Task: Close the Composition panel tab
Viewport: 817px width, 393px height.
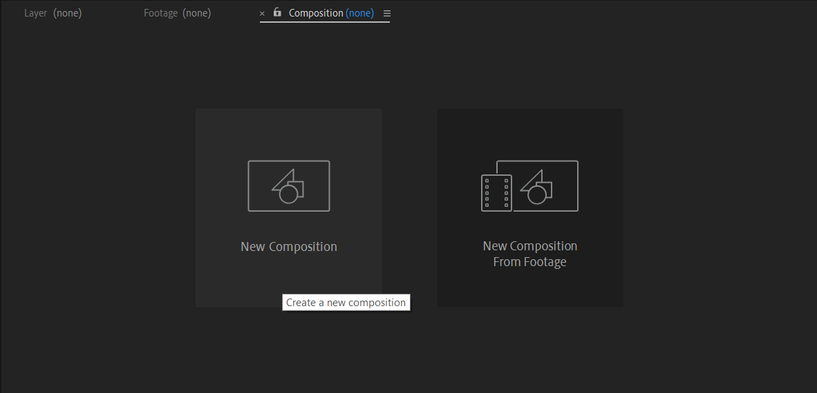Action: [x=262, y=14]
